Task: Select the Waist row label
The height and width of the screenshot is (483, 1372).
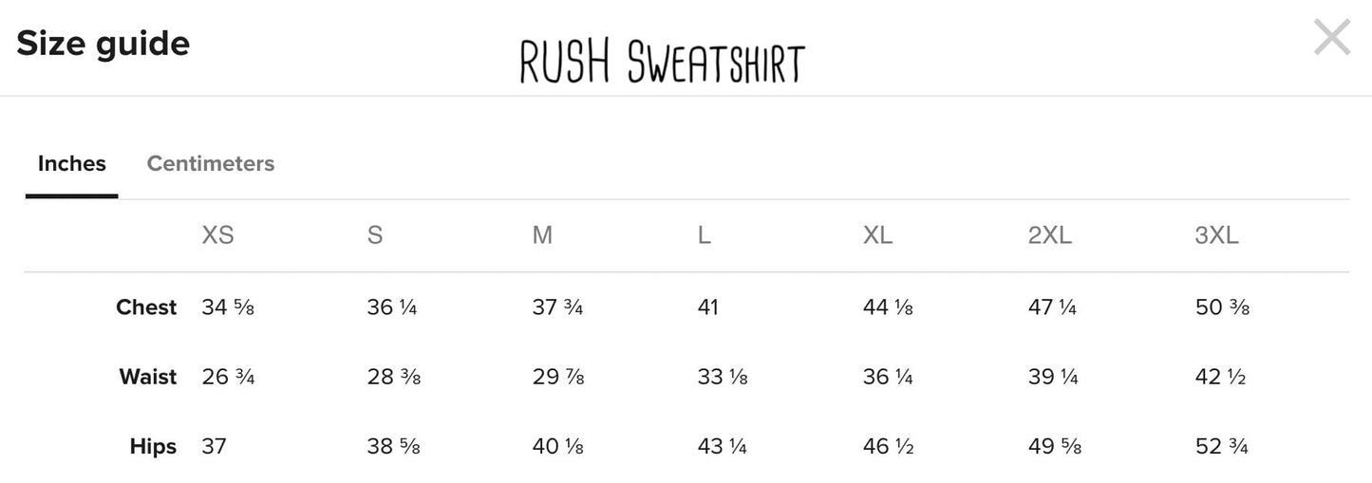Action: click(148, 377)
